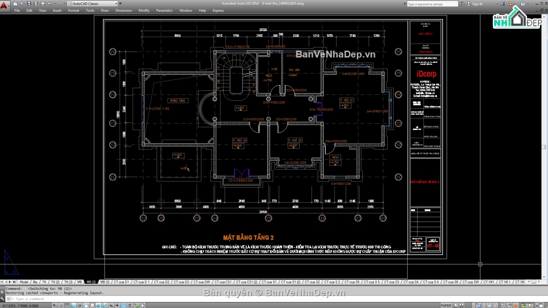This screenshot has height=308, width=548.
Task: Click the command line customize icon
Action: (x=2, y=299)
